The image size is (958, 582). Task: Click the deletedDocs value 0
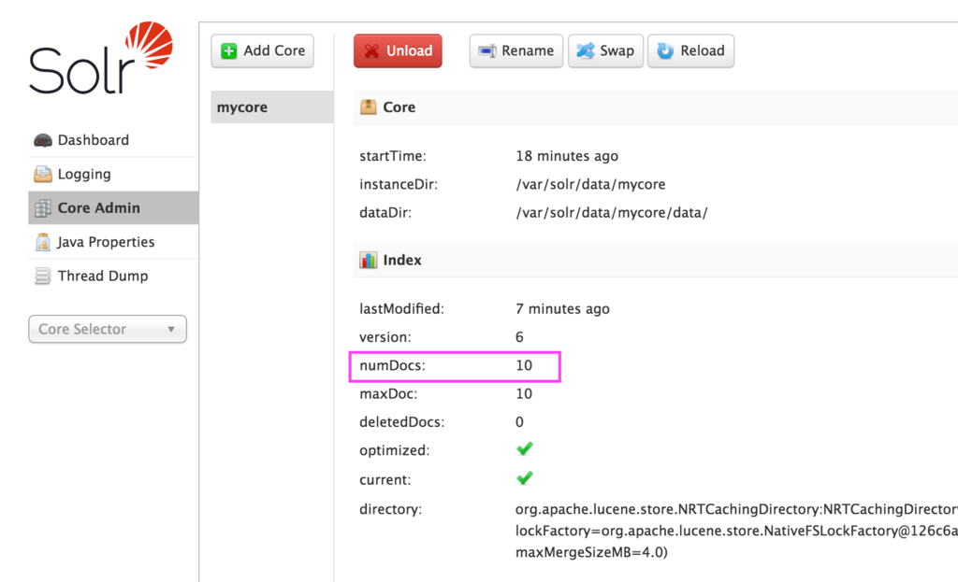coord(519,422)
